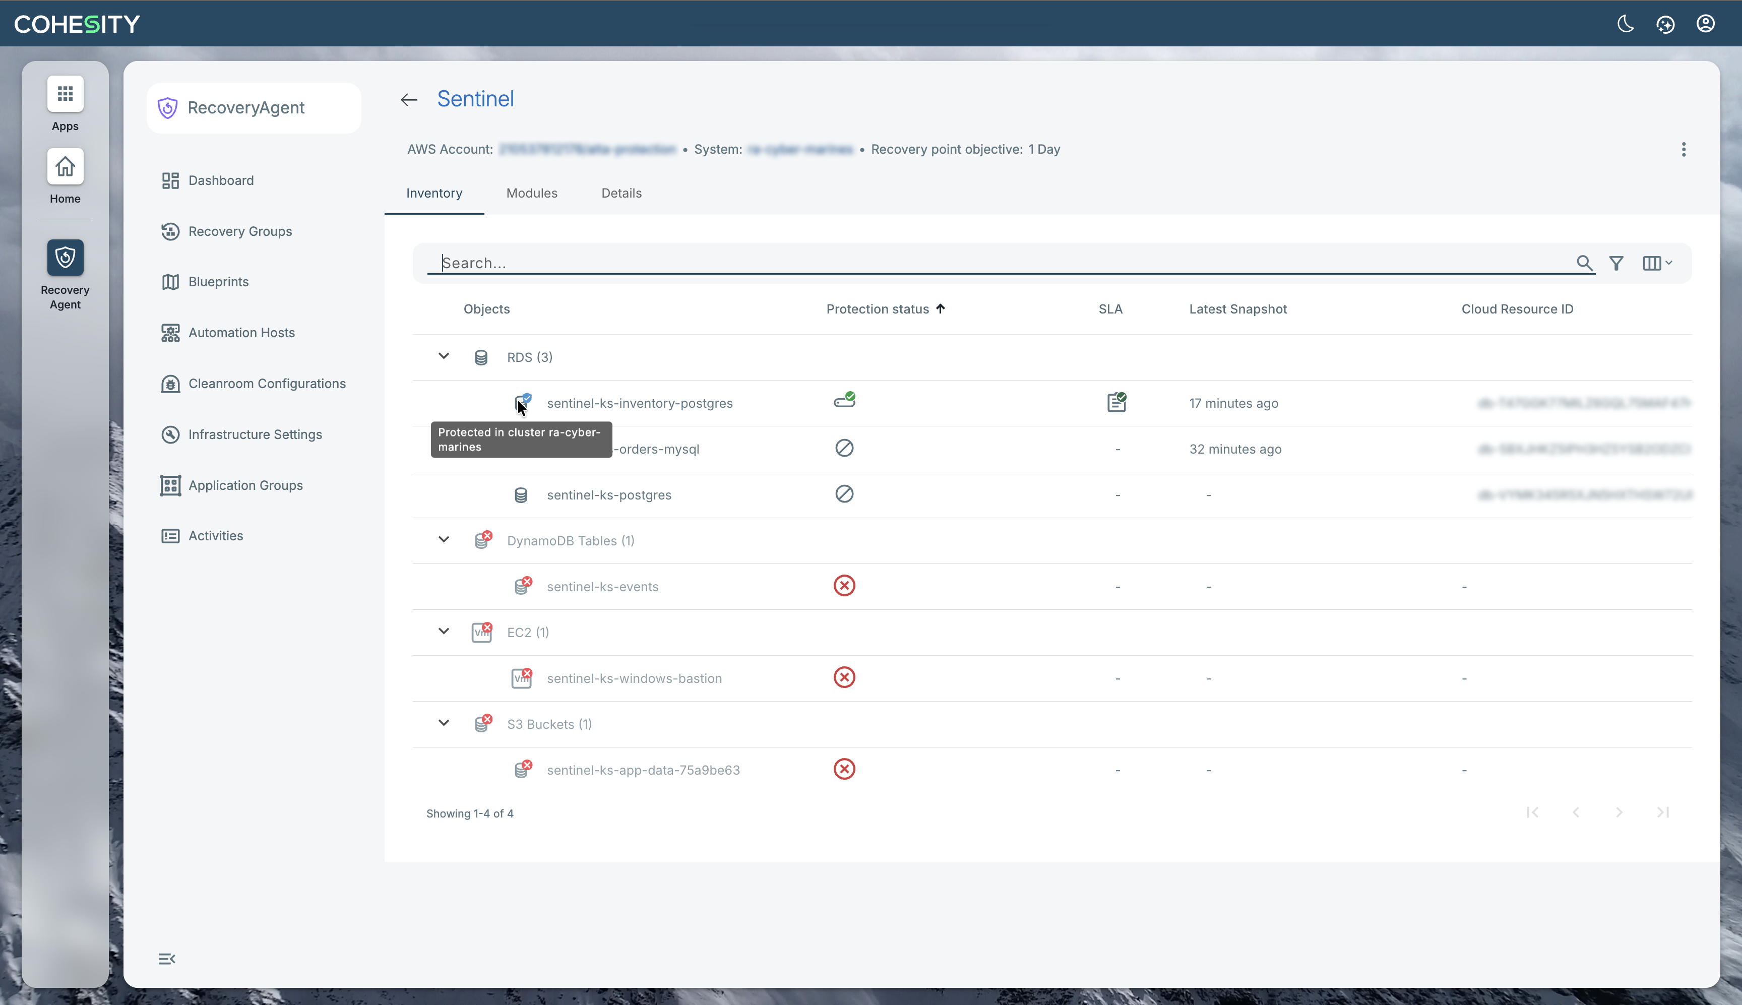Click the back arrow beside Sentinel

409,100
